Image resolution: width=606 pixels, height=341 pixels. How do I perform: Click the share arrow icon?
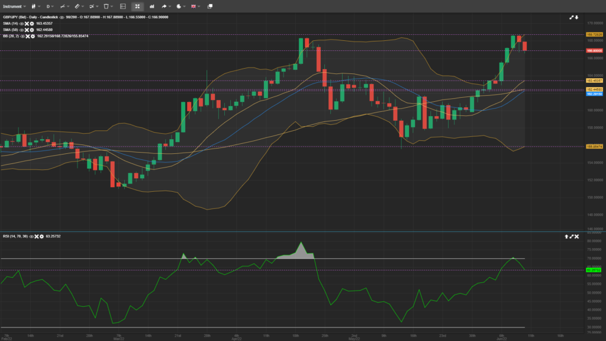165,6
